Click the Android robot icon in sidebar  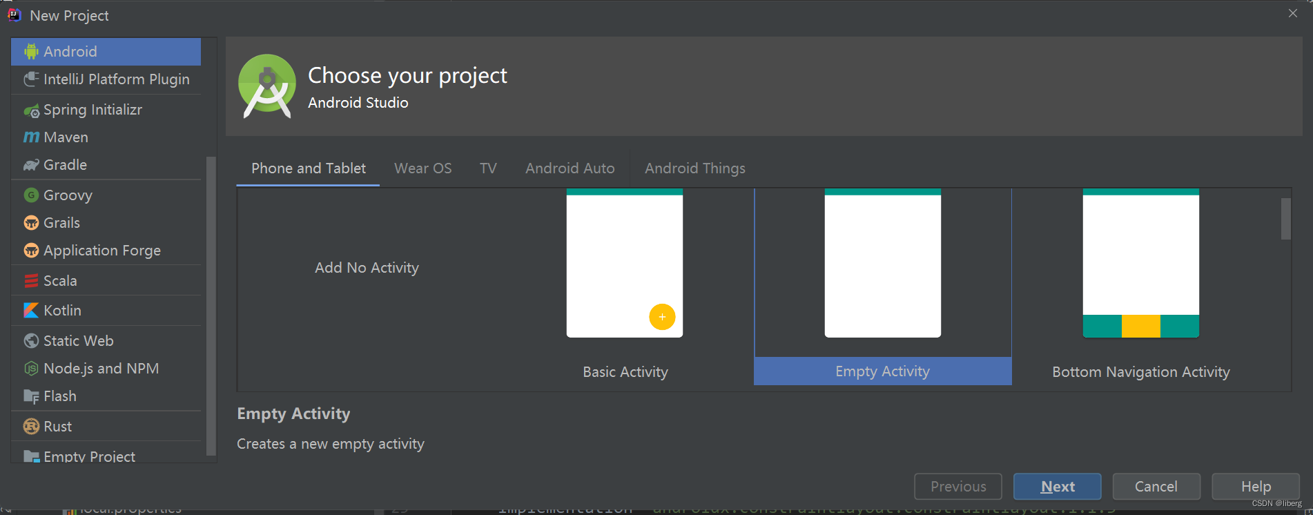[x=31, y=52]
